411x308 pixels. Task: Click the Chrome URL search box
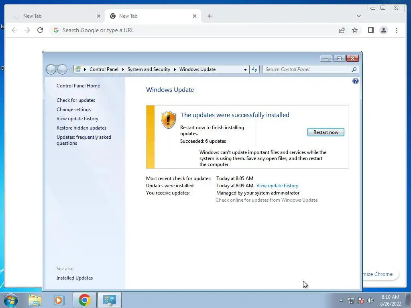click(x=194, y=30)
